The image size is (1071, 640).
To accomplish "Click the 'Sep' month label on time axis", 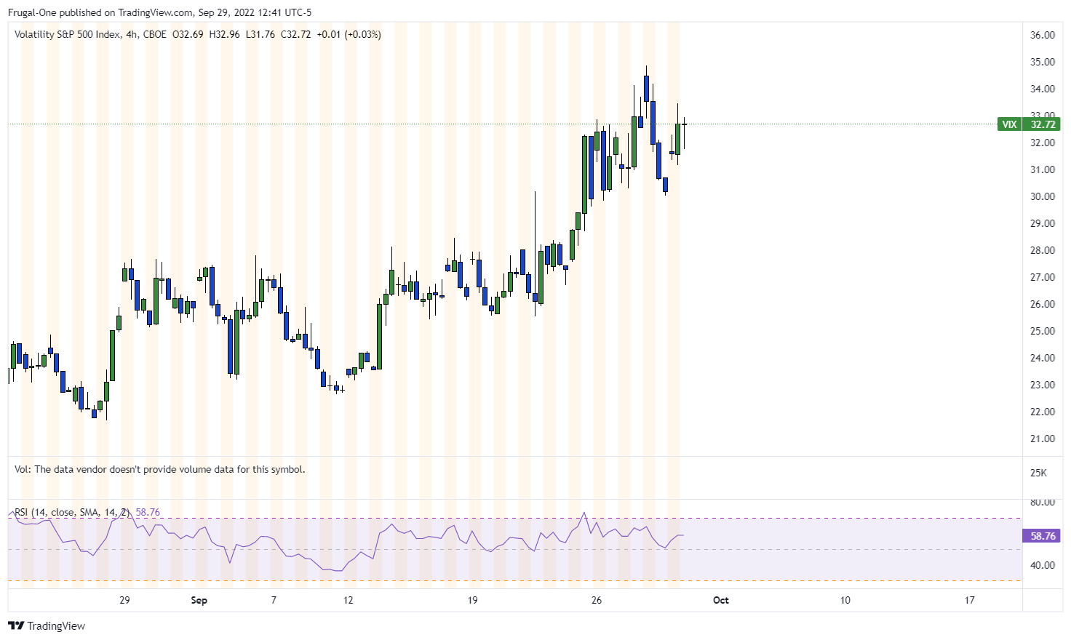I will pos(199,600).
